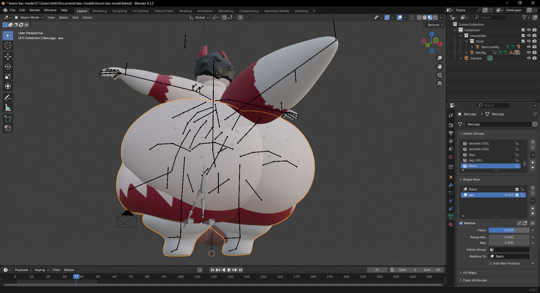Expand the BecRig tree item
The height and width of the screenshot is (293, 540).
coord(466,53)
